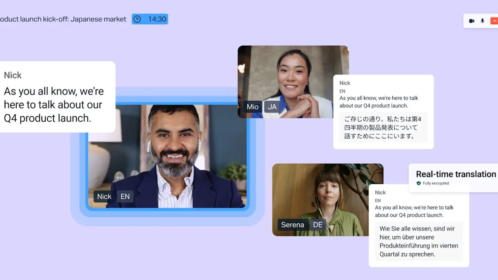Click the 14:30 meeting timer badge

point(150,19)
